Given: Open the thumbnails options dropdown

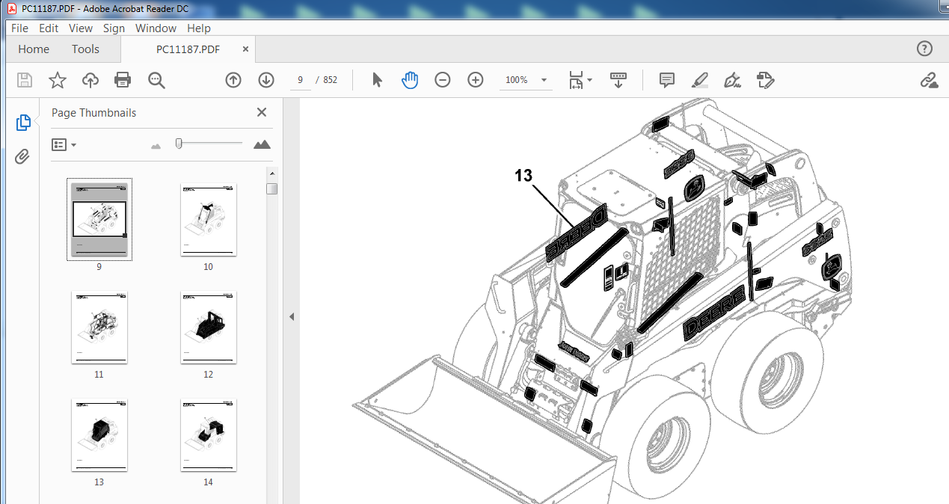Looking at the screenshot, I should pyautogui.click(x=64, y=144).
